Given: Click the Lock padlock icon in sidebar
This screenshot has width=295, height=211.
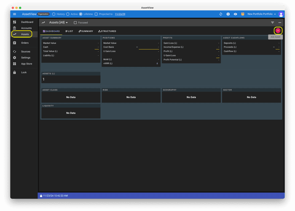Looking at the screenshot, I should click(x=15, y=72).
